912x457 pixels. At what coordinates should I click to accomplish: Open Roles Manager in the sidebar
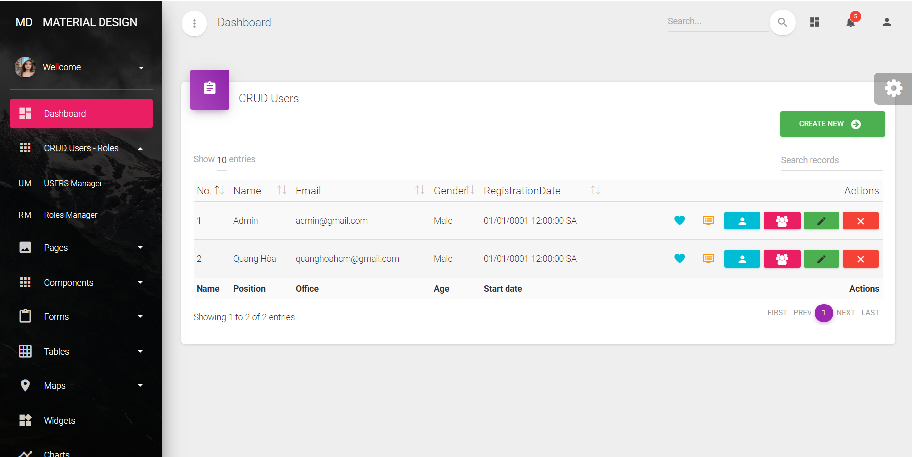(x=70, y=215)
